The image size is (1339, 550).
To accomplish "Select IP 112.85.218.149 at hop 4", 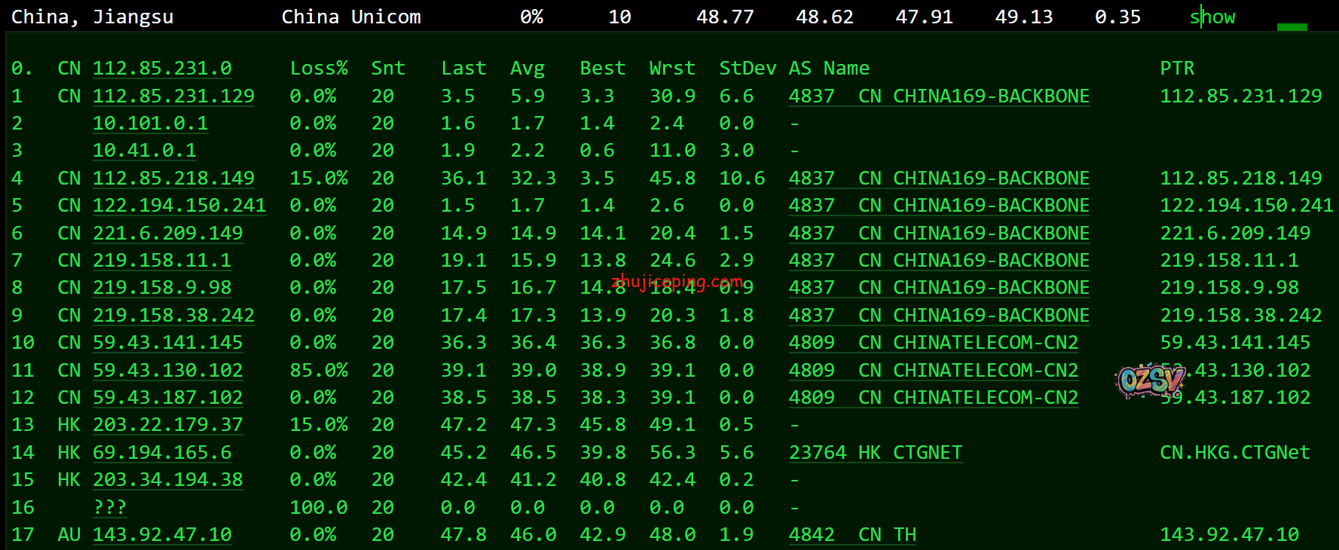I will (x=173, y=179).
